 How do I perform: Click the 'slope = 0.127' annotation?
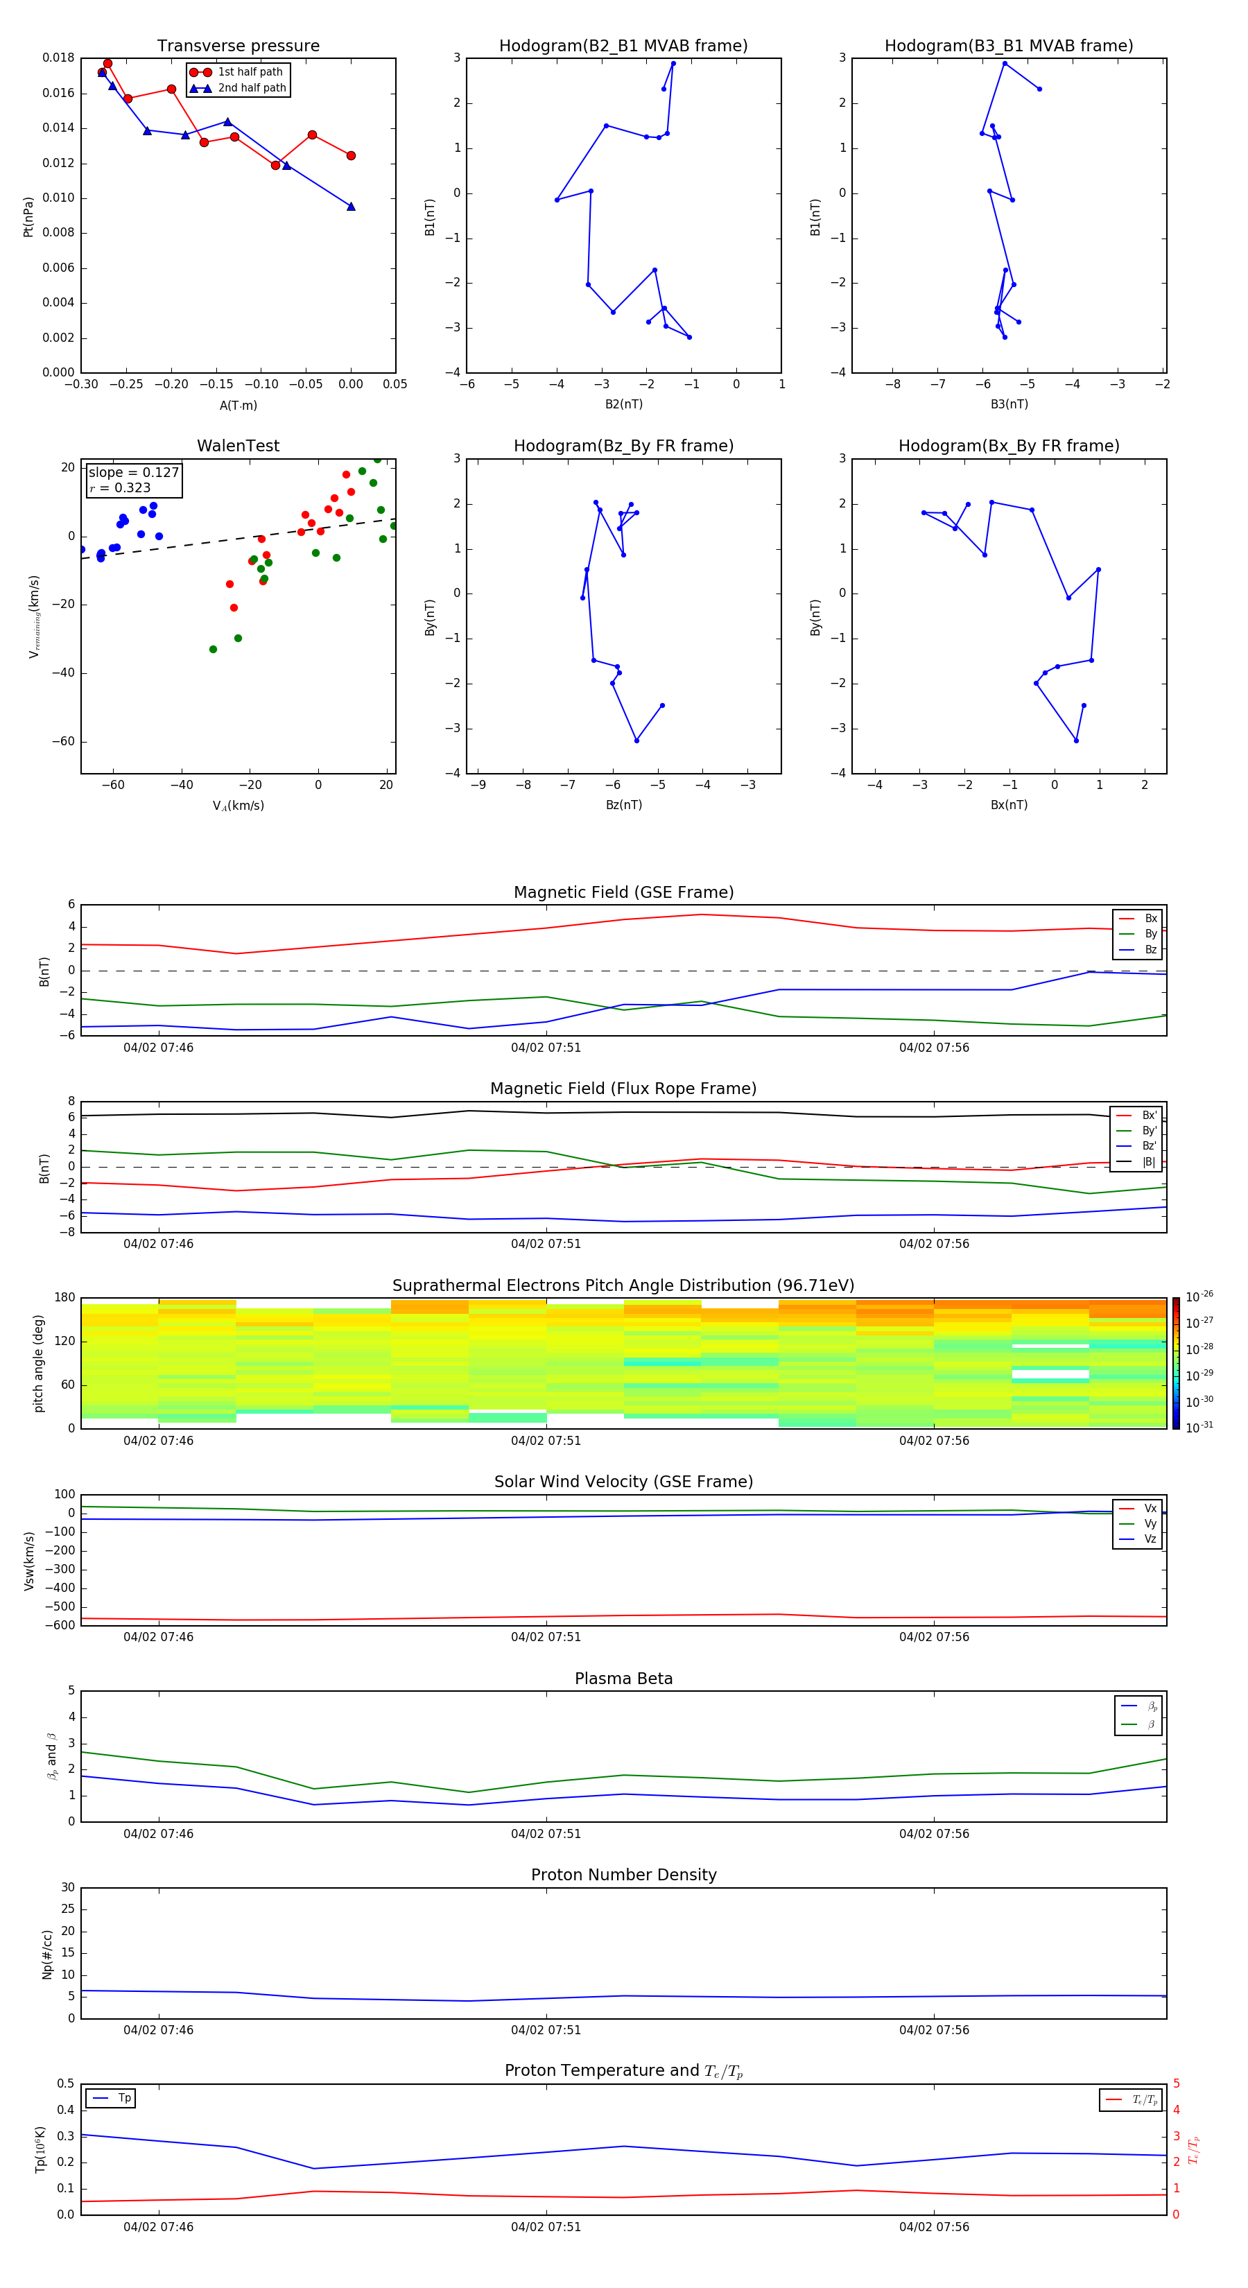(x=134, y=473)
